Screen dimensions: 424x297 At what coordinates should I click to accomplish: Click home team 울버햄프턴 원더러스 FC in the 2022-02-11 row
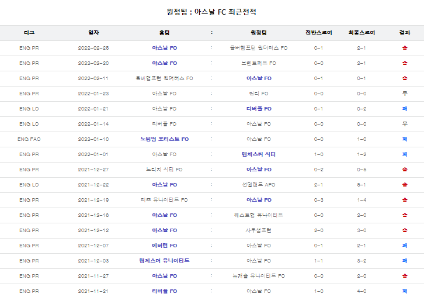164,78
